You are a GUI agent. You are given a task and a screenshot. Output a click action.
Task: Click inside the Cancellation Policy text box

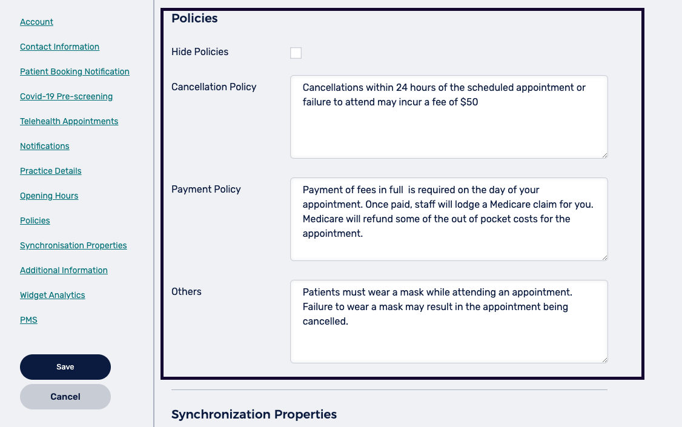click(448, 127)
